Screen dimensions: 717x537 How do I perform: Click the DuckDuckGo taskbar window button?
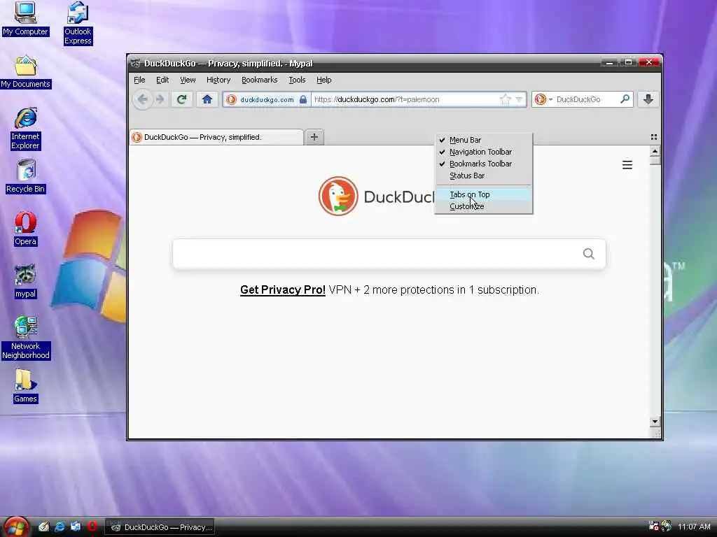[160, 527]
